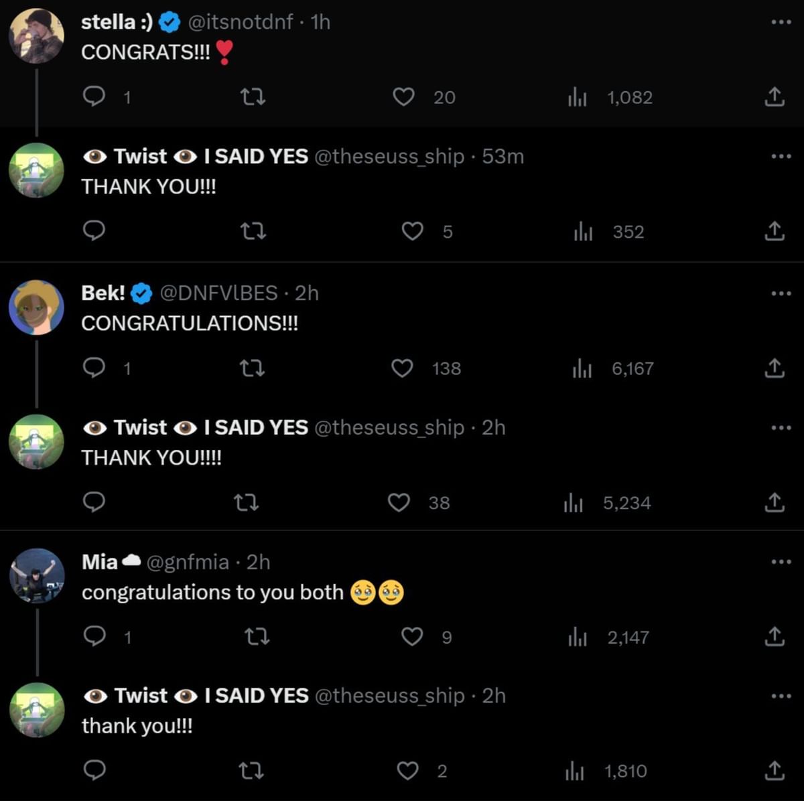Open stella's profile picture

pos(36,35)
